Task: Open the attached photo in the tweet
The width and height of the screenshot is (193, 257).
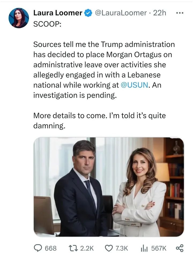Action: point(109,187)
